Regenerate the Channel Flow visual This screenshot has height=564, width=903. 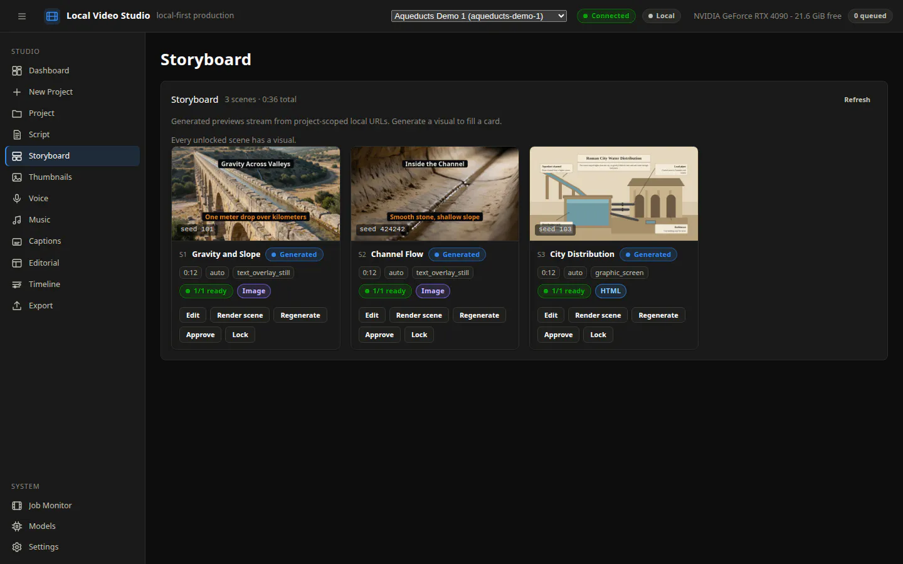pyautogui.click(x=479, y=315)
